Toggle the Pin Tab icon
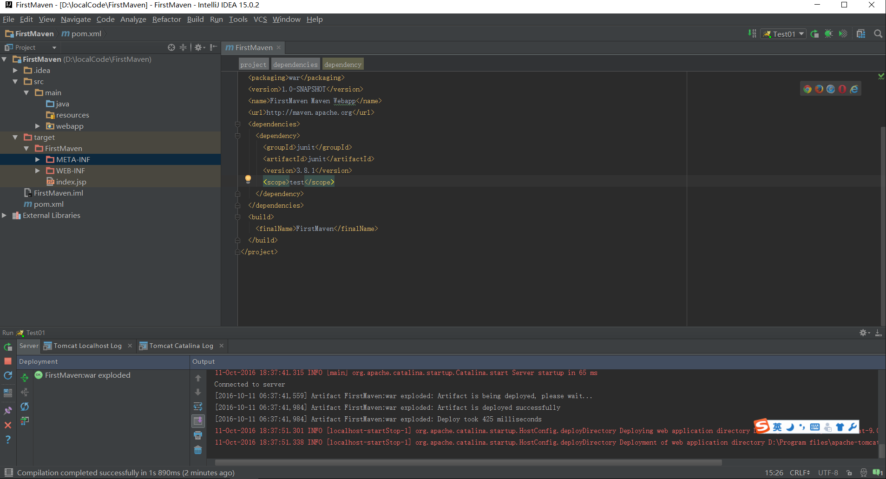The image size is (886, 479). (8, 410)
